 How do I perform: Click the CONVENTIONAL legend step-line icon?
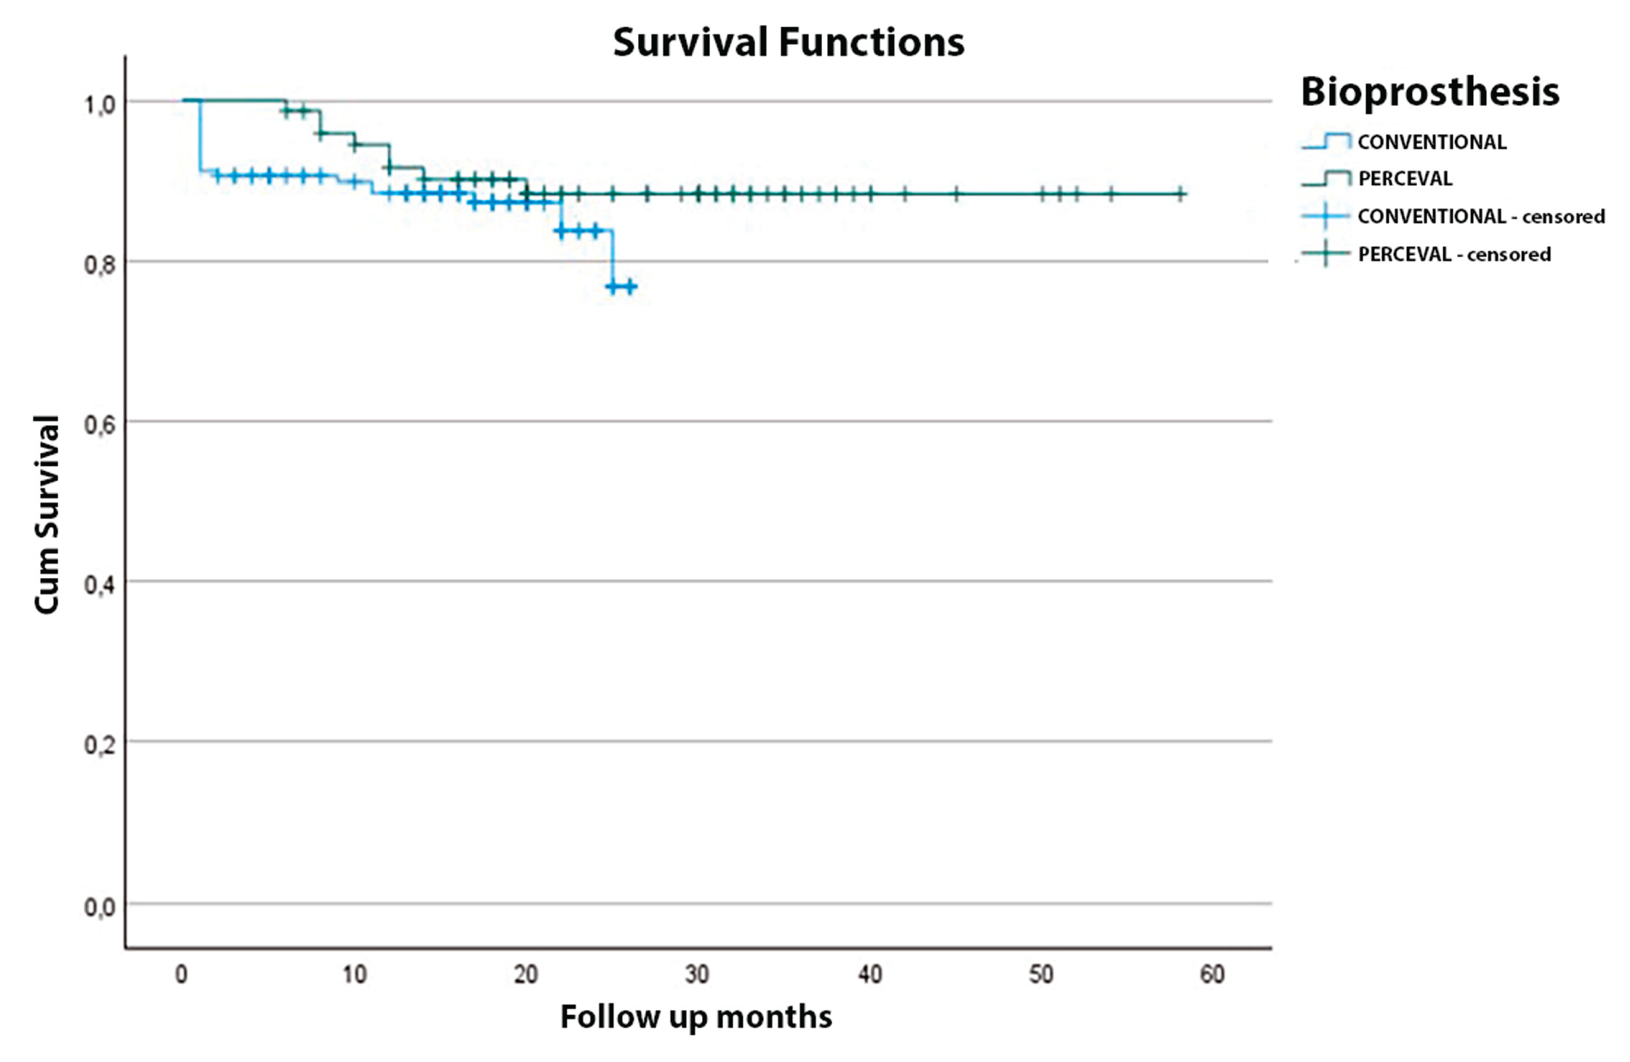1326,142
